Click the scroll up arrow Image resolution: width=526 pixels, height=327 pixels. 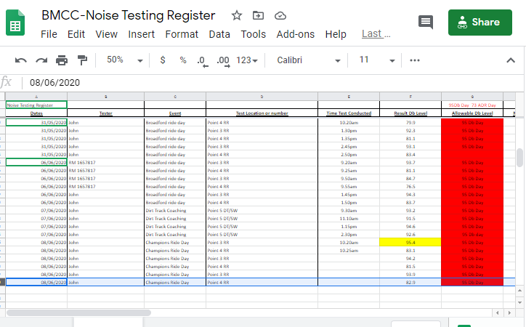point(519,291)
